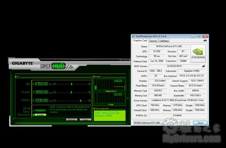Click the GPU slider increase icon

point(89,84)
